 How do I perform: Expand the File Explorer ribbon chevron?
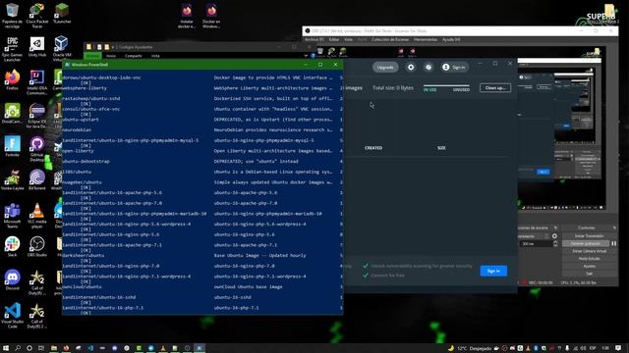[306, 56]
